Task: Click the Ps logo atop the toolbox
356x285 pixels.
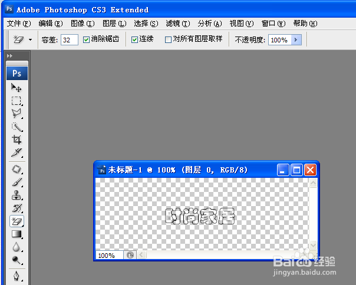Action: click(17, 73)
